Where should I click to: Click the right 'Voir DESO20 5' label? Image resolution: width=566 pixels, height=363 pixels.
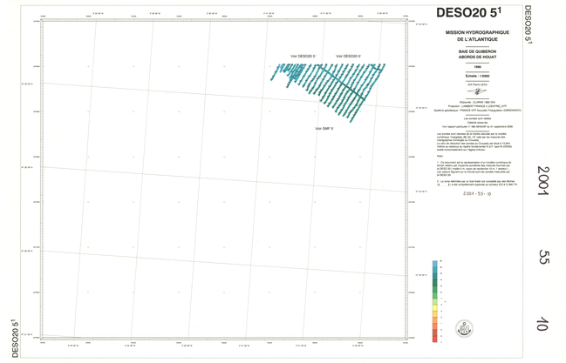[346, 57]
